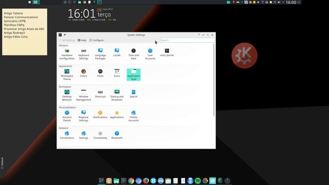Open Time and Date settings
Screen dimensions: 329x185
134,54
